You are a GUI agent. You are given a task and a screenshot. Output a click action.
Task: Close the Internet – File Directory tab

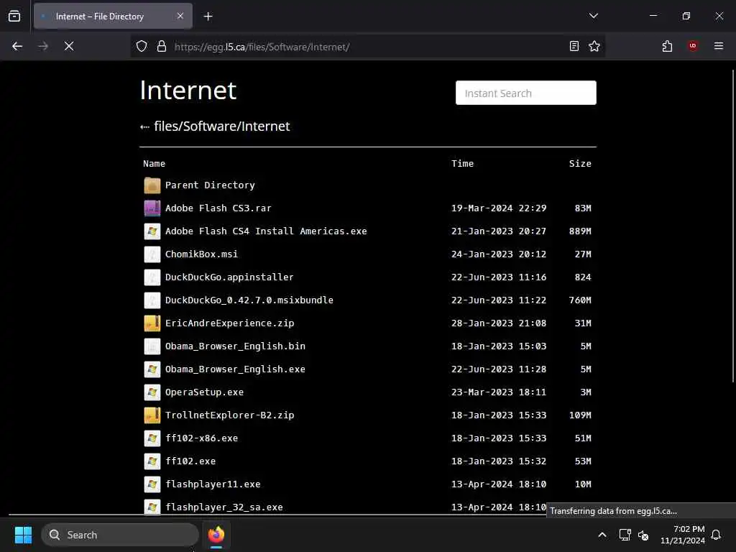(x=180, y=16)
